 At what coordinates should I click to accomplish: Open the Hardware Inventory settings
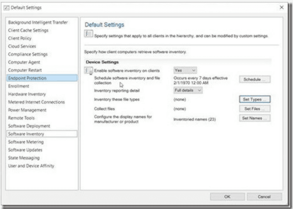click(x=27, y=94)
